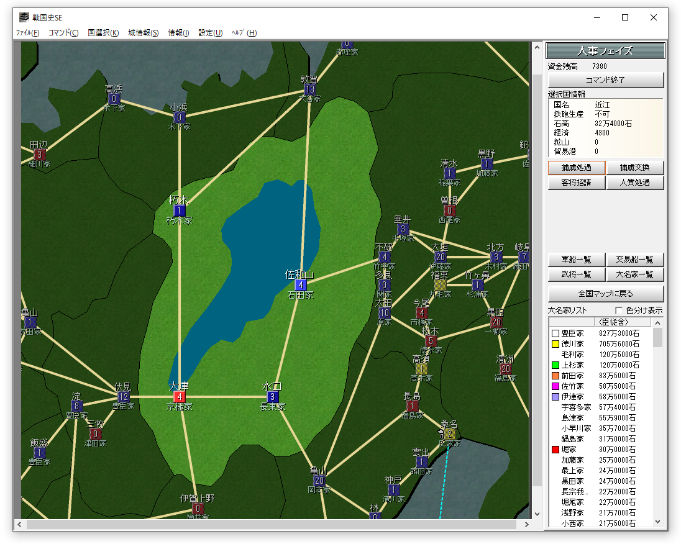
Task: Open the コマンド menu
Action: [63, 33]
